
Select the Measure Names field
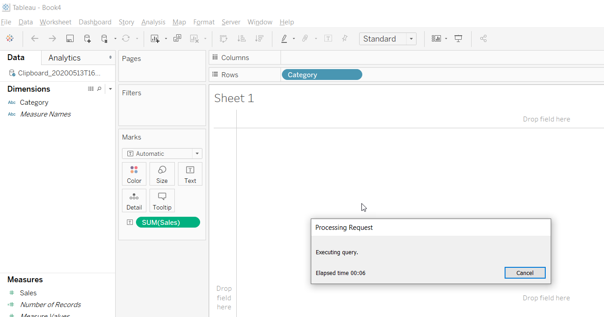point(45,114)
